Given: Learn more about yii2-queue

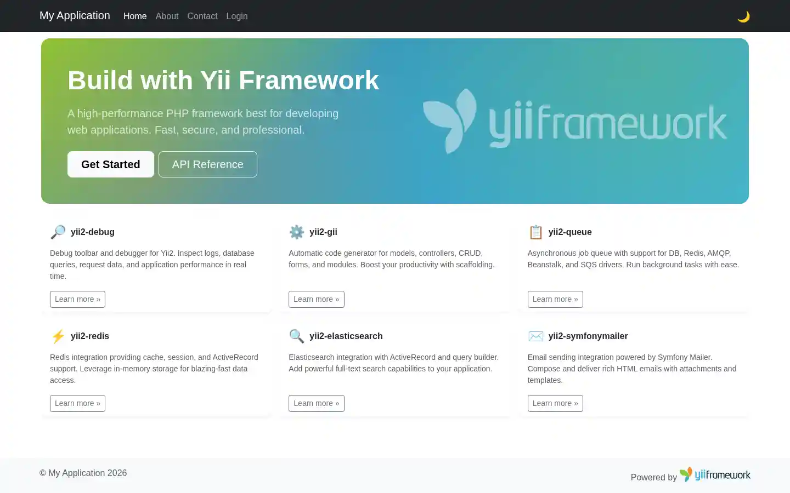Looking at the screenshot, I should click(x=555, y=299).
